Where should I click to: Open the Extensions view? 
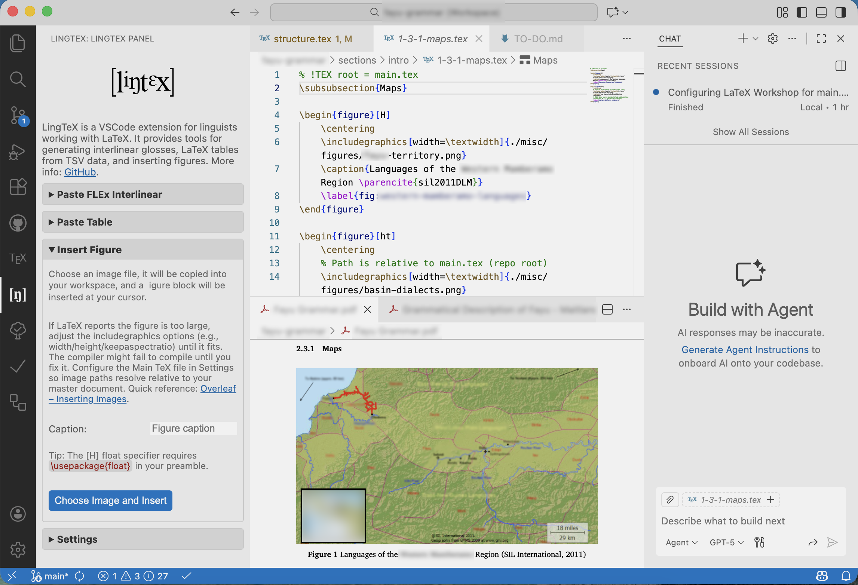(x=17, y=187)
